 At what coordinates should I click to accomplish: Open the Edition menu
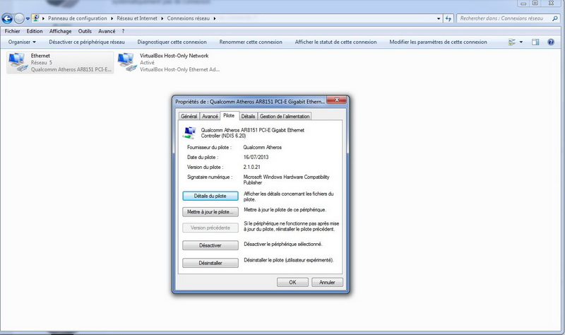pos(35,31)
